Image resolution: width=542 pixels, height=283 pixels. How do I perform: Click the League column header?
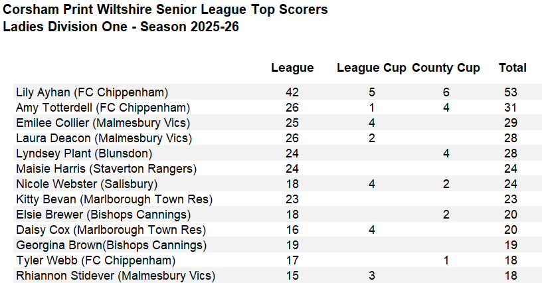tap(292, 68)
